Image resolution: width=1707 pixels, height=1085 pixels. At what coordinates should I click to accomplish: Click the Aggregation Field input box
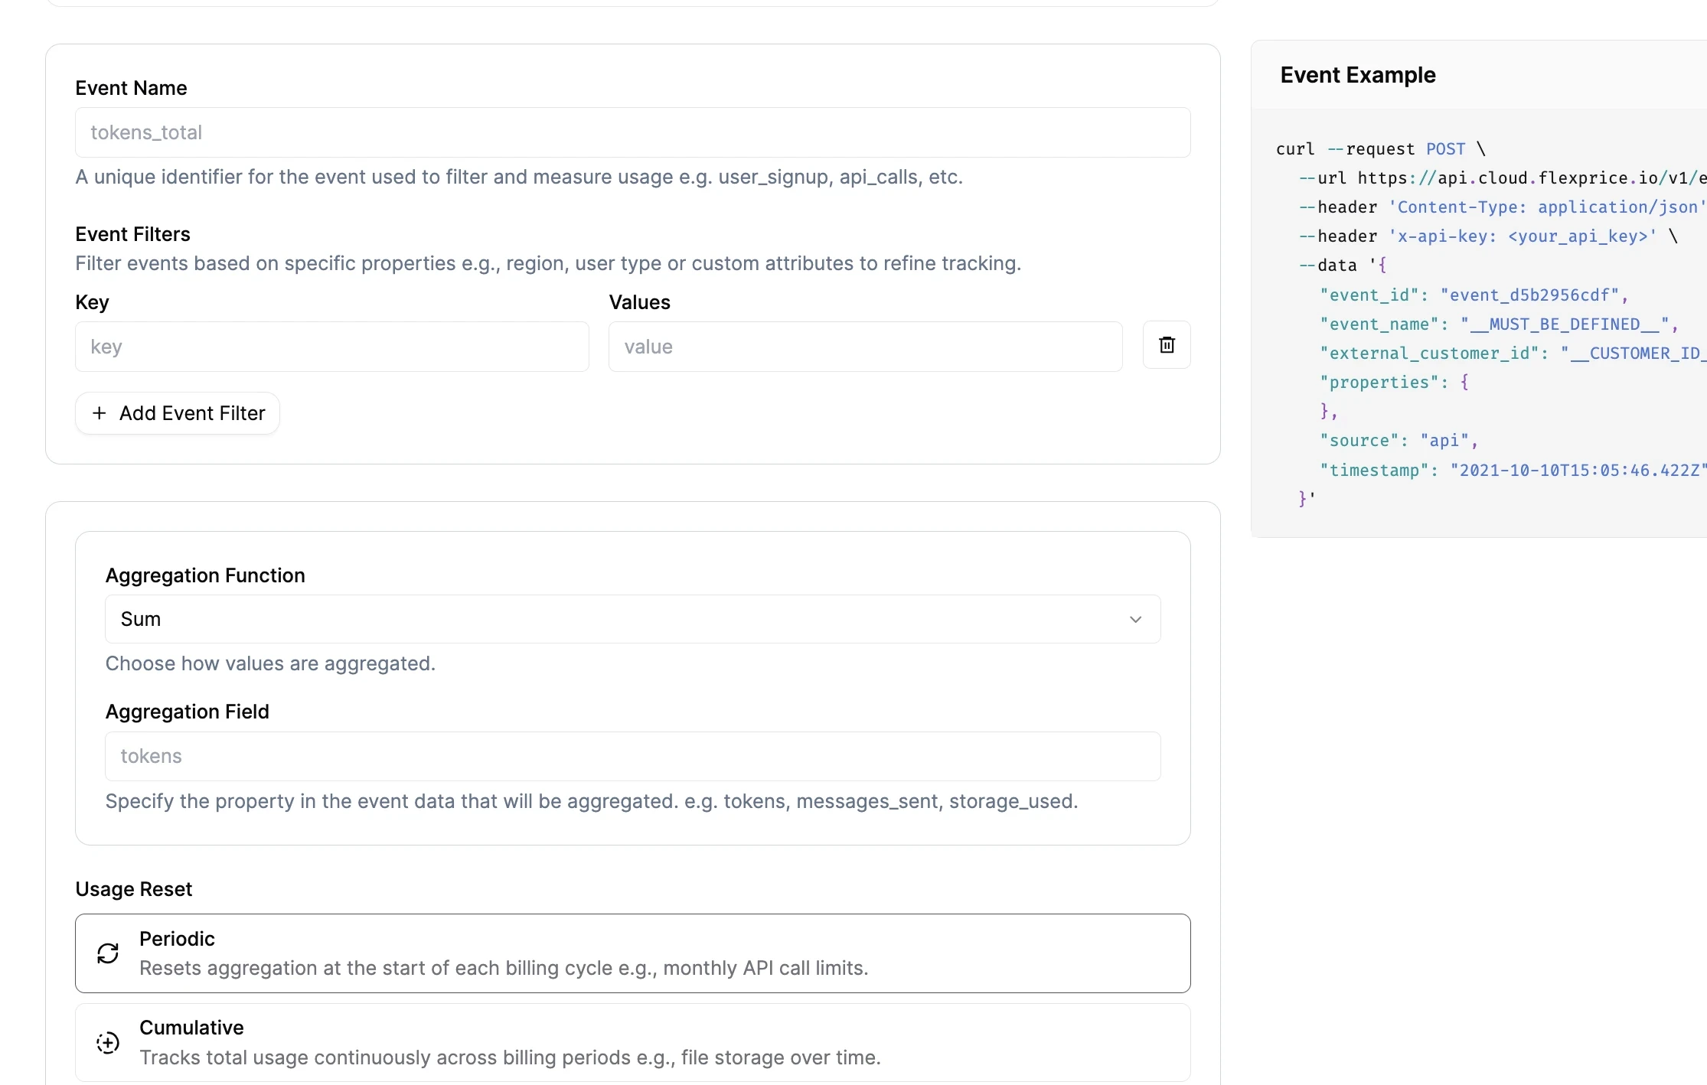(x=632, y=756)
